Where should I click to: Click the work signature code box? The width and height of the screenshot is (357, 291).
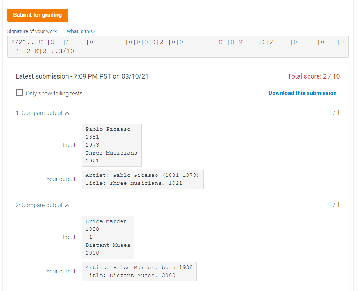pos(178,46)
